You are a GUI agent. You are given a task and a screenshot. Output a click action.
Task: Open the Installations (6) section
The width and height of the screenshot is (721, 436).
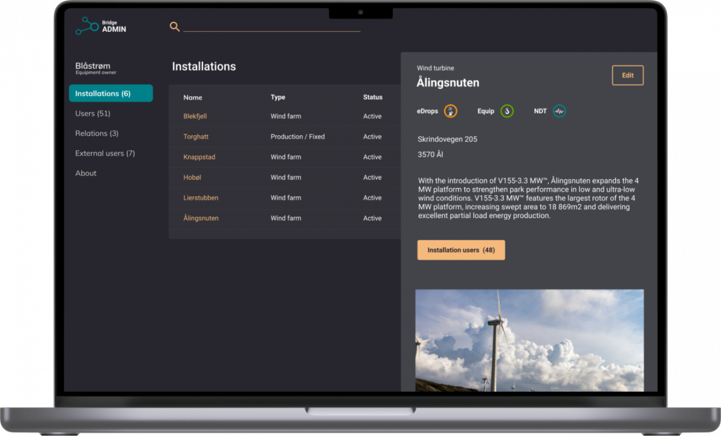(x=111, y=93)
